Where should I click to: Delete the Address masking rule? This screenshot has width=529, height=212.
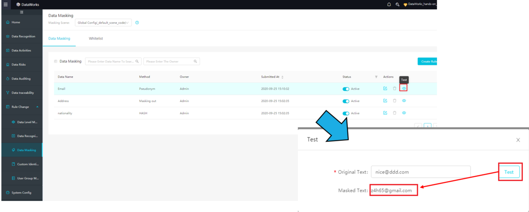pyautogui.click(x=395, y=101)
